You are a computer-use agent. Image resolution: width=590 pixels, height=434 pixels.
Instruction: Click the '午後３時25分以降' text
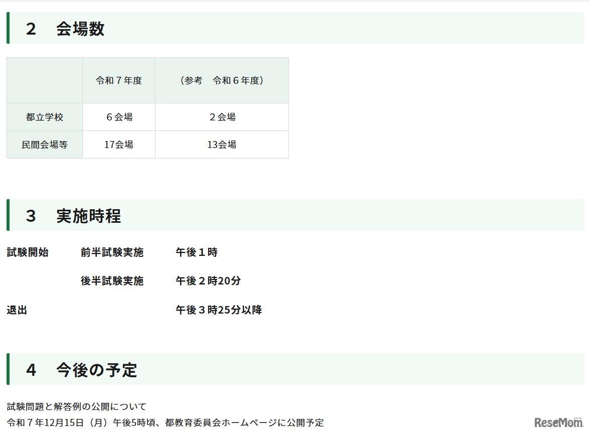tap(219, 310)
